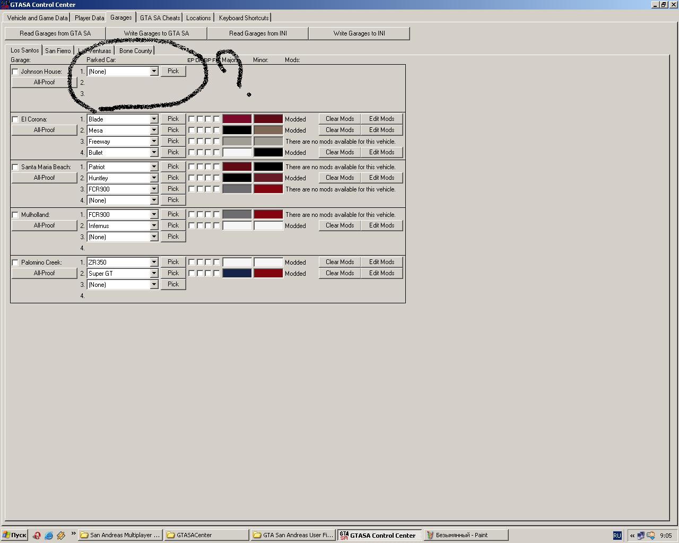This screenshot has height=543, width=679.
Task: Select the San Fierro garages tab
Action: pyautogui.click(x=58, y=51)
